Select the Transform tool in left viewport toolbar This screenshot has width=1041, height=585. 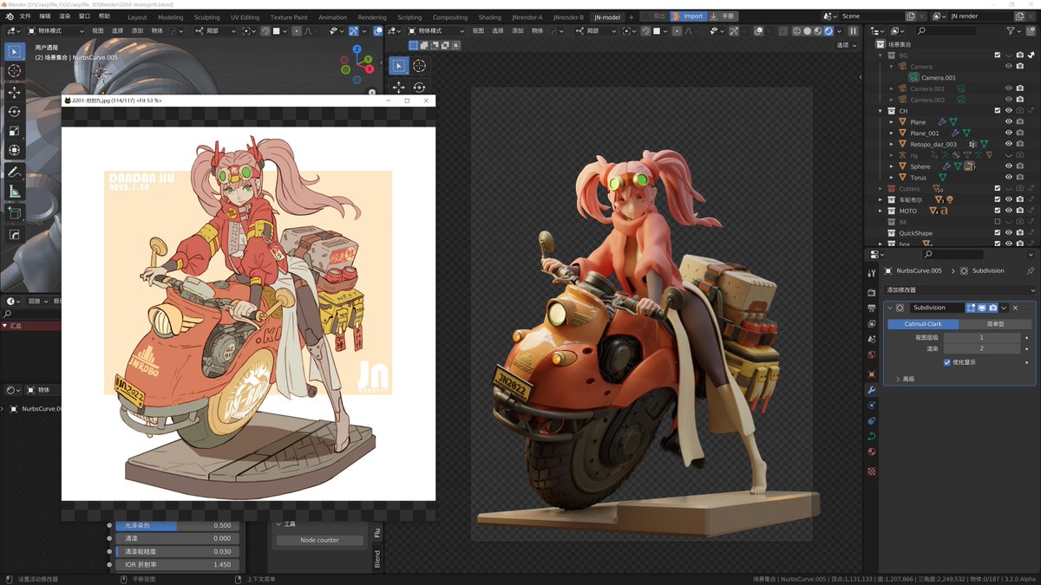click(x=14, y=150)
